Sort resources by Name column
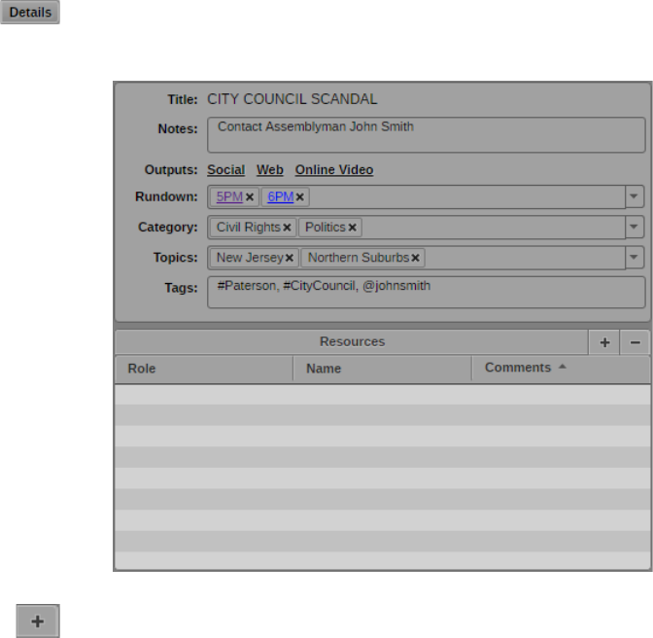This screenshot has width=653, height=638. click(382, 369)
